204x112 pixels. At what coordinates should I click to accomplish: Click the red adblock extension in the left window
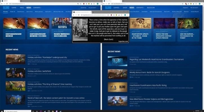84,4
